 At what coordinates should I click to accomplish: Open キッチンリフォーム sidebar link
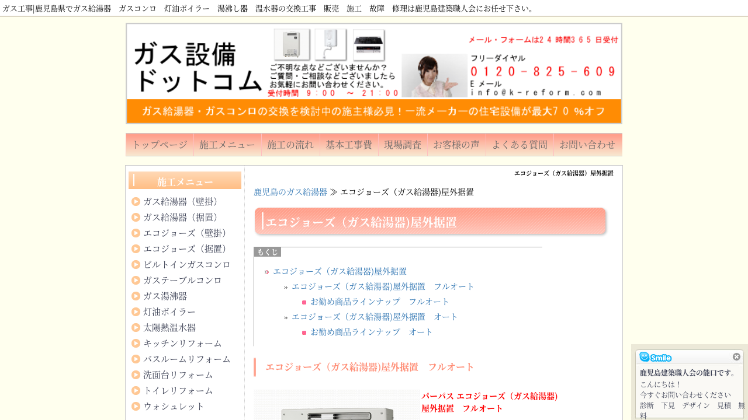coord(182,344)
